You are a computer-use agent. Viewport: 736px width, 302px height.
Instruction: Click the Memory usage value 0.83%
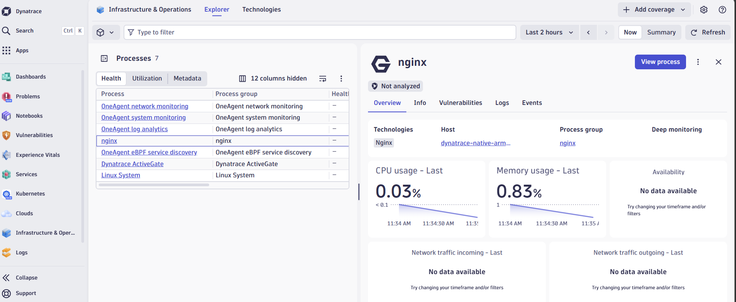click(519, 191)
